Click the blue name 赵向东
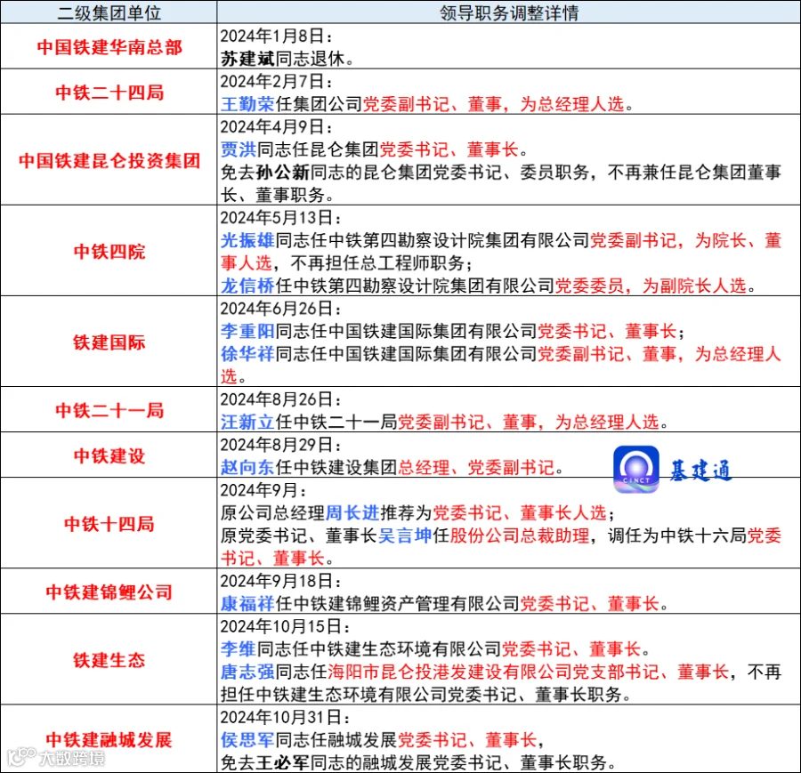801x773 pixels. 247,468
